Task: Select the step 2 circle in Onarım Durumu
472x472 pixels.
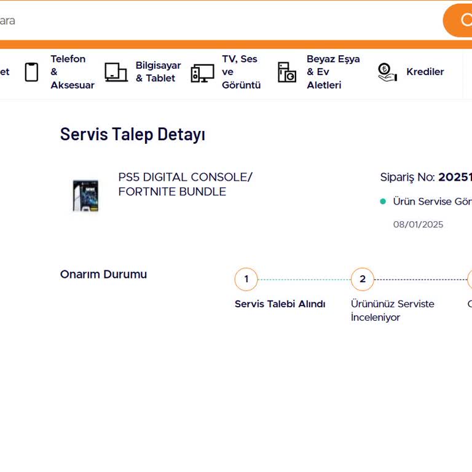Action: pyautogui.click(x=363, y=279)
